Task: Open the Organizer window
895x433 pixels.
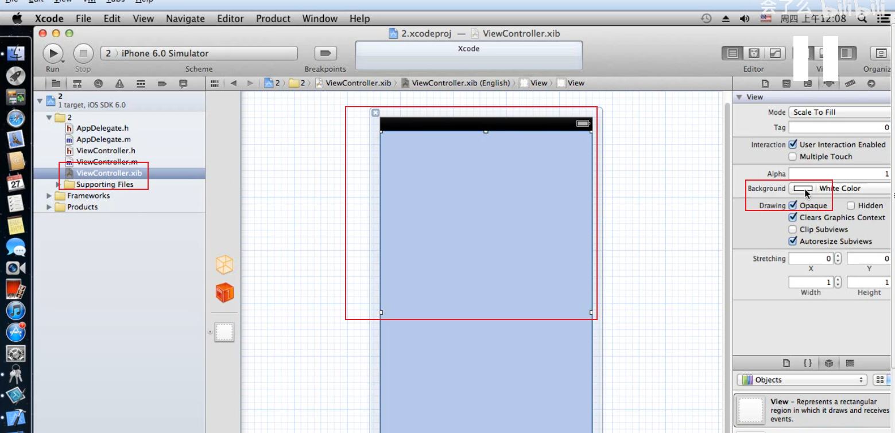Action: pyautogui.click(x=880, y=53)
